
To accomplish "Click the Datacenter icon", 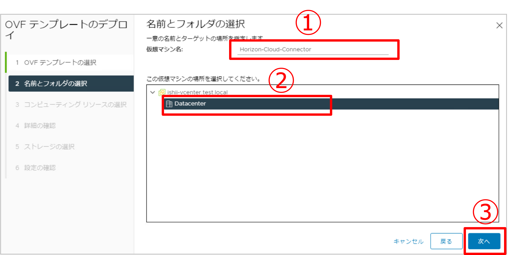I will (x=169, y=104).
